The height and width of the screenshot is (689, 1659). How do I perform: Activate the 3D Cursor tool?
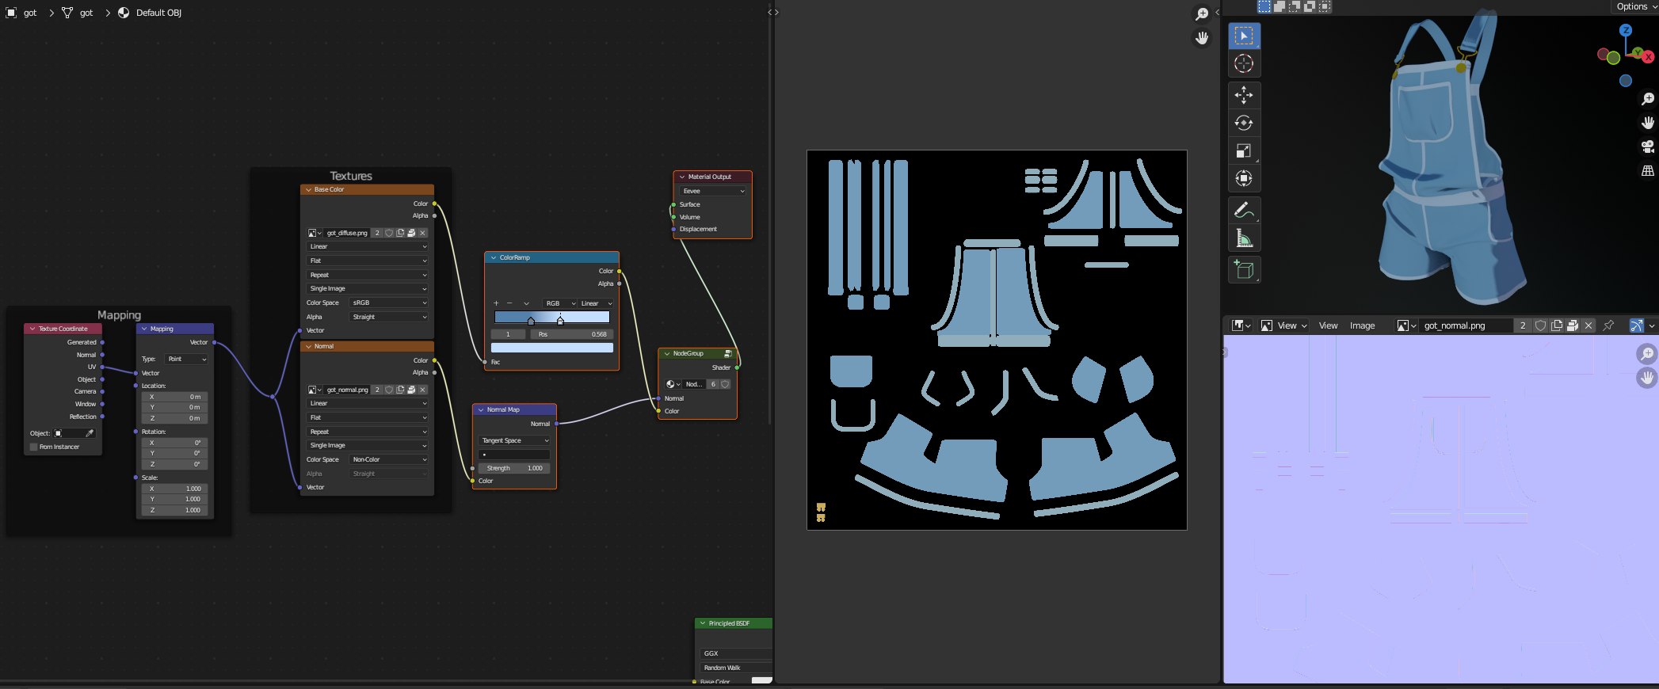(1244, 63)
